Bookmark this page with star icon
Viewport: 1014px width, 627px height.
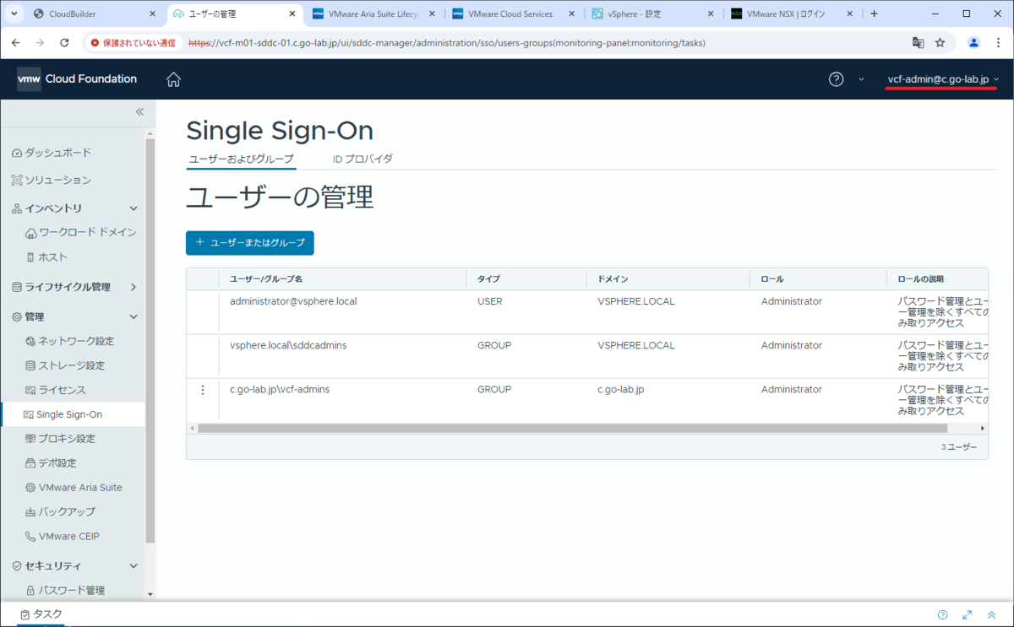[940, 42]
